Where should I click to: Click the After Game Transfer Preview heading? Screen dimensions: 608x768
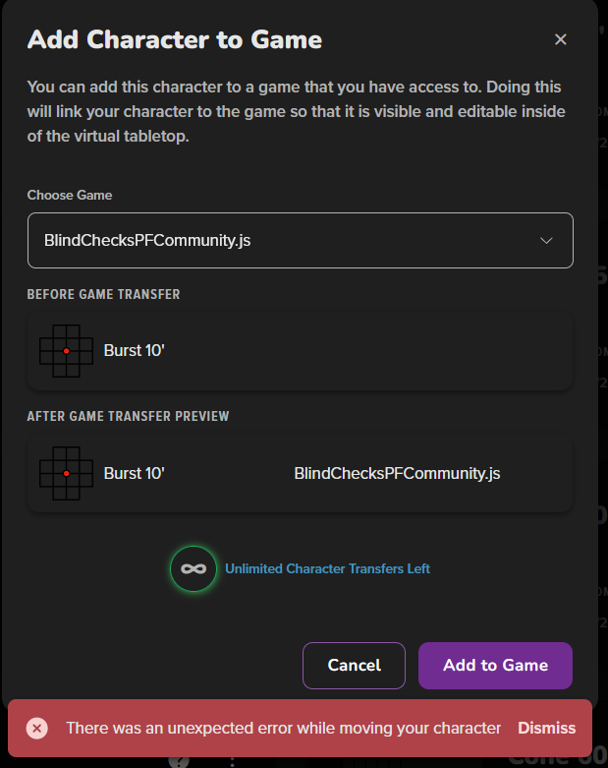coord(128,416)
